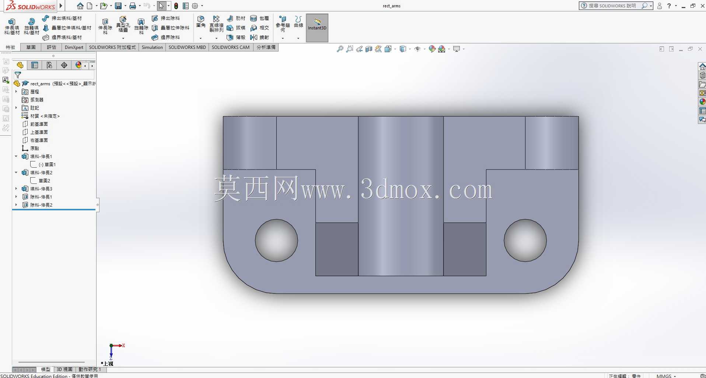Open the 曲線 curves tool
The width and height of the screenshot is (706, 378).
pyautogui.click(x=298, y=22)
